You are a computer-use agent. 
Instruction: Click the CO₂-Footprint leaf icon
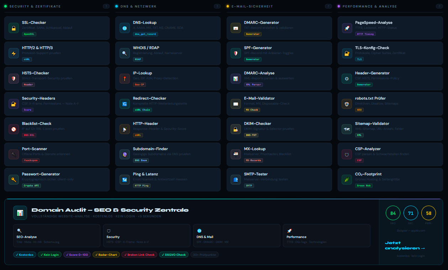(347, 180)
